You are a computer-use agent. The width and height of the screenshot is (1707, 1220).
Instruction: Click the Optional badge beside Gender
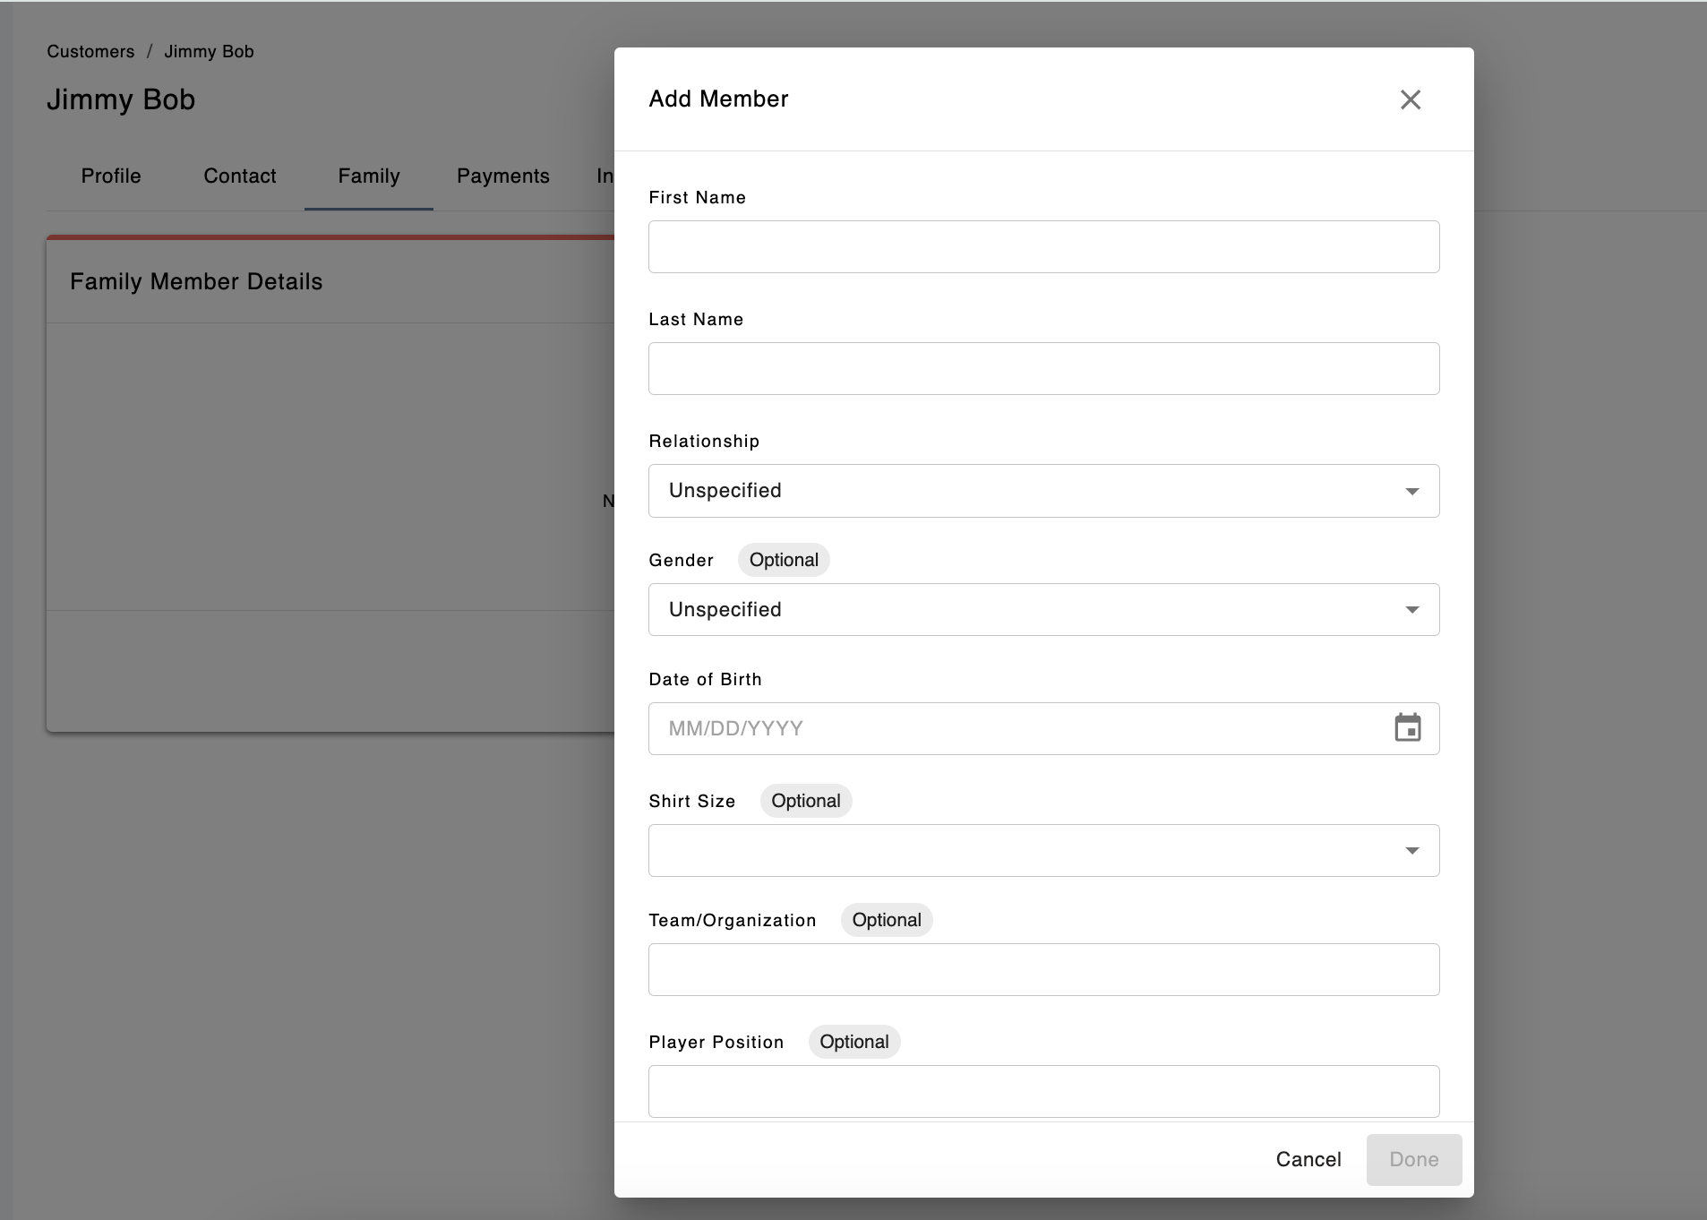tap(784, 560)
